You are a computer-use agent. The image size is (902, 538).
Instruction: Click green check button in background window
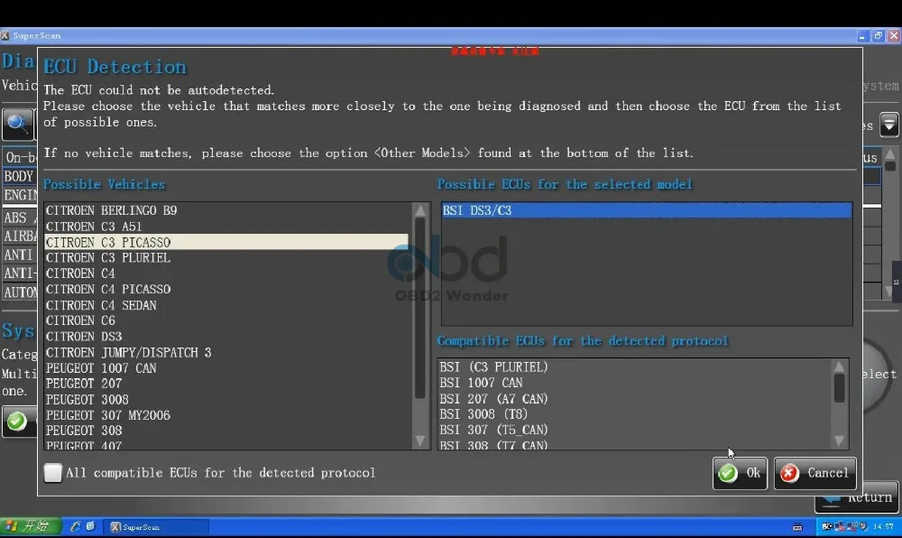pyautogui.click(x=17, y=422)
